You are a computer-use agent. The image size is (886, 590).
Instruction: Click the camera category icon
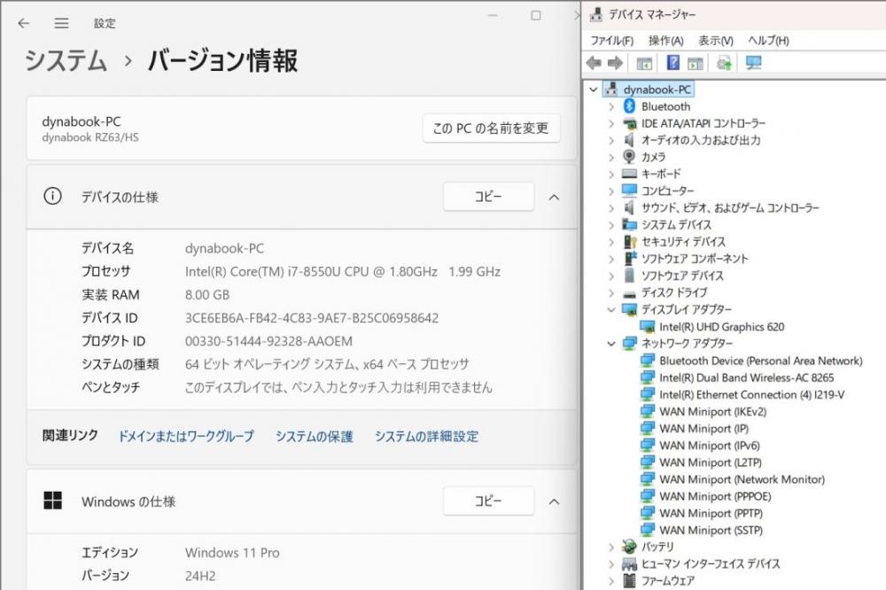(x=629, y=157)
